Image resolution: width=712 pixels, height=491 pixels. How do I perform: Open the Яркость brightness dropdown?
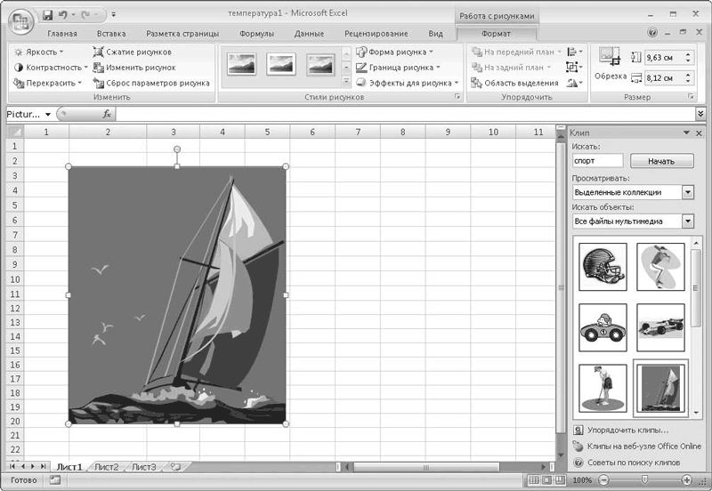pyautogui.click(x=39, y=52)
